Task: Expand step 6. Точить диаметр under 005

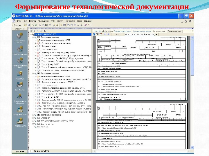Action: (x=35, y=58)
